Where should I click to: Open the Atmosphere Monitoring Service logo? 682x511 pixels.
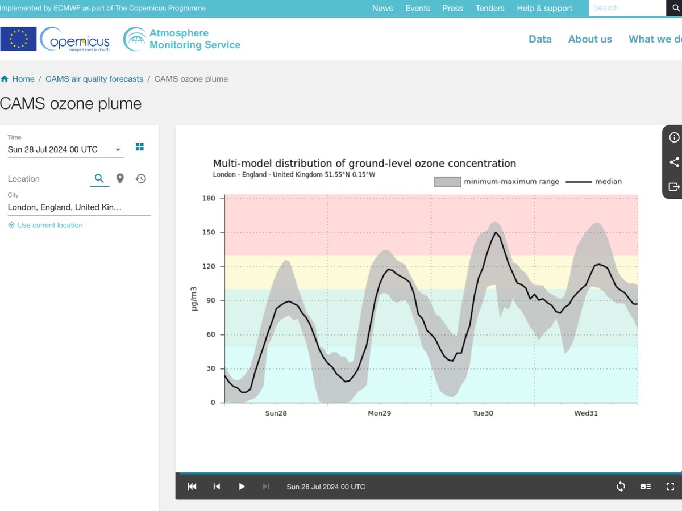pyautogui.click(x=182, y=39)
